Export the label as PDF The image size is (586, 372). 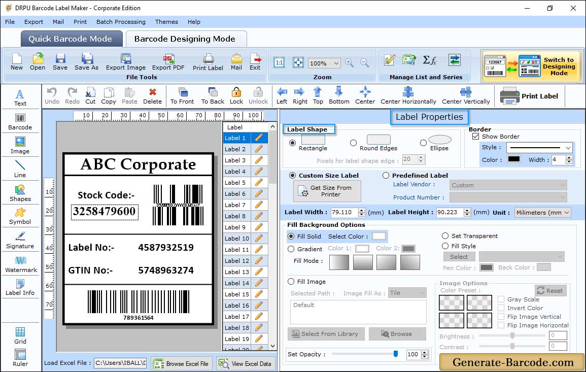coord(168,62)
